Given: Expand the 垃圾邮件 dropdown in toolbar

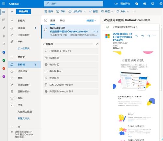Looking at the screenshot, I should [85, 11].
